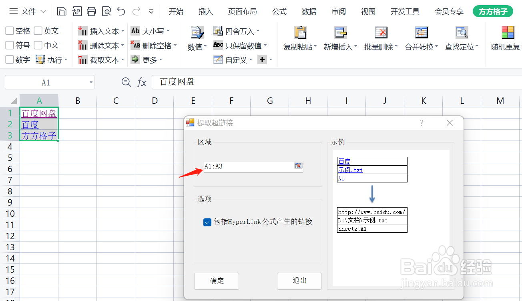Toggle the 符号 checkbox
This screenshot has width=522, height=301.
point(10,45)
